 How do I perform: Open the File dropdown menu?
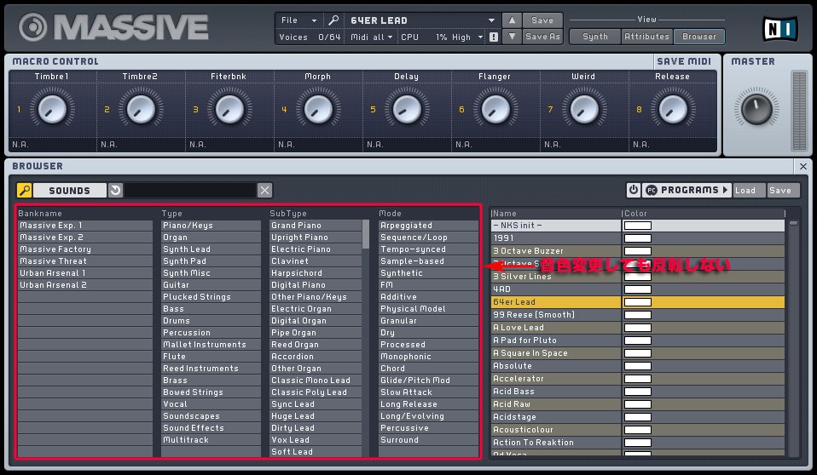[x=298, y=20]
